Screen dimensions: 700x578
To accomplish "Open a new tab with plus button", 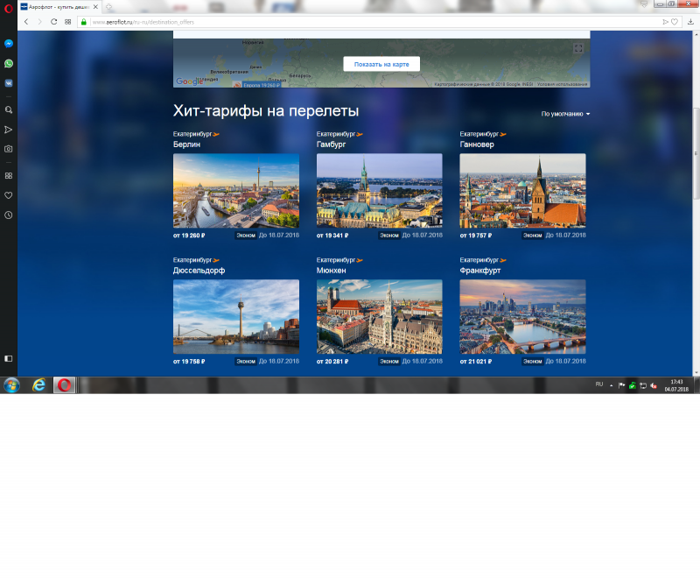I will [x=108, y=6].
